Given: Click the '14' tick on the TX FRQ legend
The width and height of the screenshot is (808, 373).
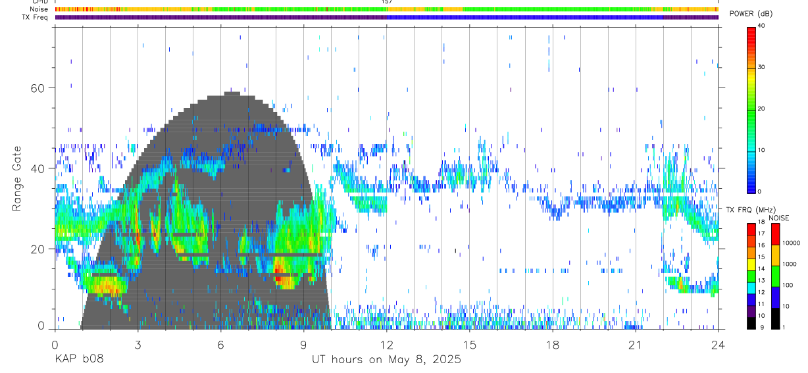Looking at the screenshot, I should [x=761, y=269].
